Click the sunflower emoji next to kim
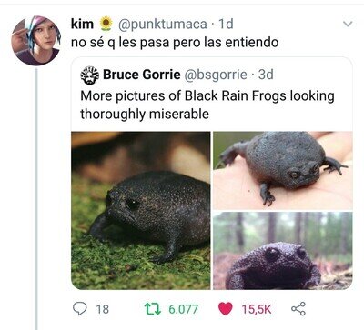Viewport: 364px width, 330px height. coord(106,24)
